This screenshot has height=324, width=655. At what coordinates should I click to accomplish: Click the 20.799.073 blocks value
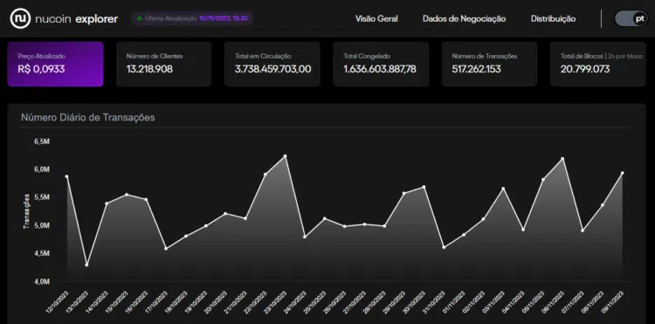pos(585,69)
